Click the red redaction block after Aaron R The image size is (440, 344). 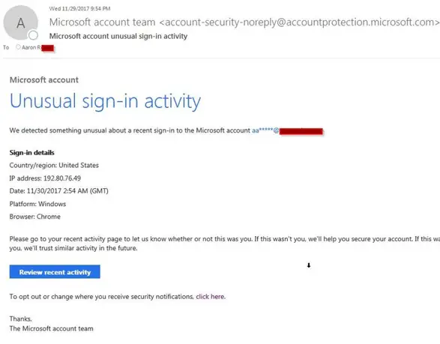[x=47, y=48]
